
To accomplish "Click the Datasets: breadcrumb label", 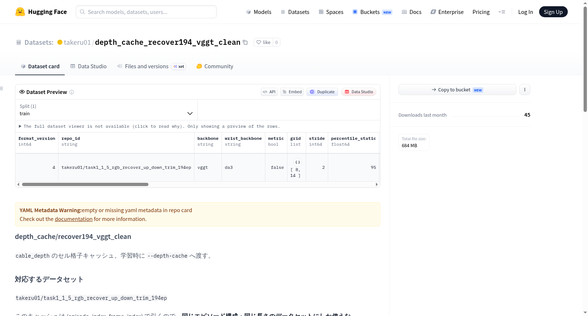I will 39,42.
